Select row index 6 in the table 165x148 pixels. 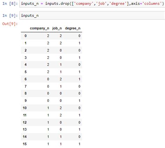[25, 79]
